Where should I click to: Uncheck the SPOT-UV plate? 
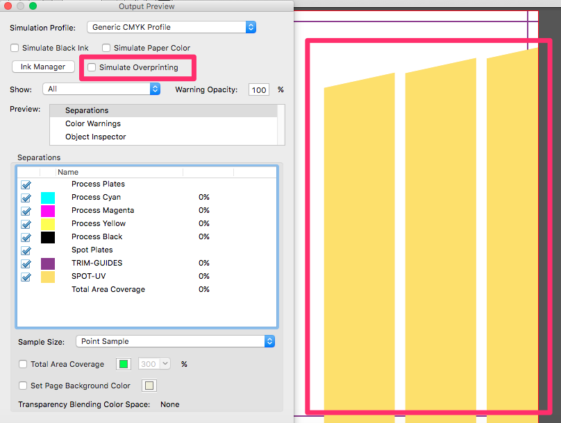point(26,276)
